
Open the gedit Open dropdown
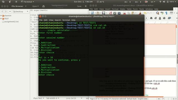click(x=35, y=6)
